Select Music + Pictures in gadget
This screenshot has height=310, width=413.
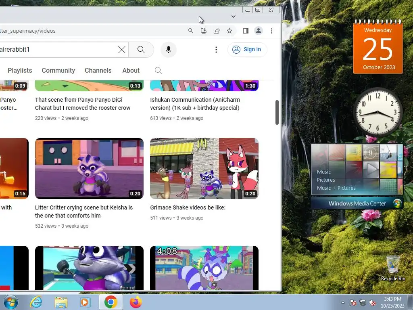336,188
